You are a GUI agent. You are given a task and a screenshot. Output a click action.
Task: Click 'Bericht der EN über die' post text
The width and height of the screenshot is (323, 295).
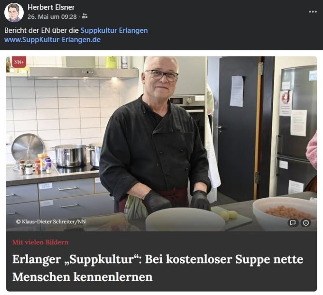point(42,30)
